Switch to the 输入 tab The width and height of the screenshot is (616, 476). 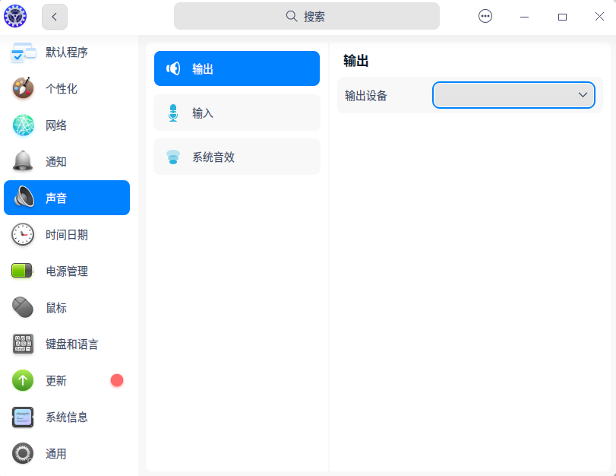click(237, 113)
